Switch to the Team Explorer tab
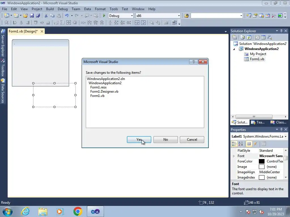Viewport: 290px width, 217px height. pos(258,122)
